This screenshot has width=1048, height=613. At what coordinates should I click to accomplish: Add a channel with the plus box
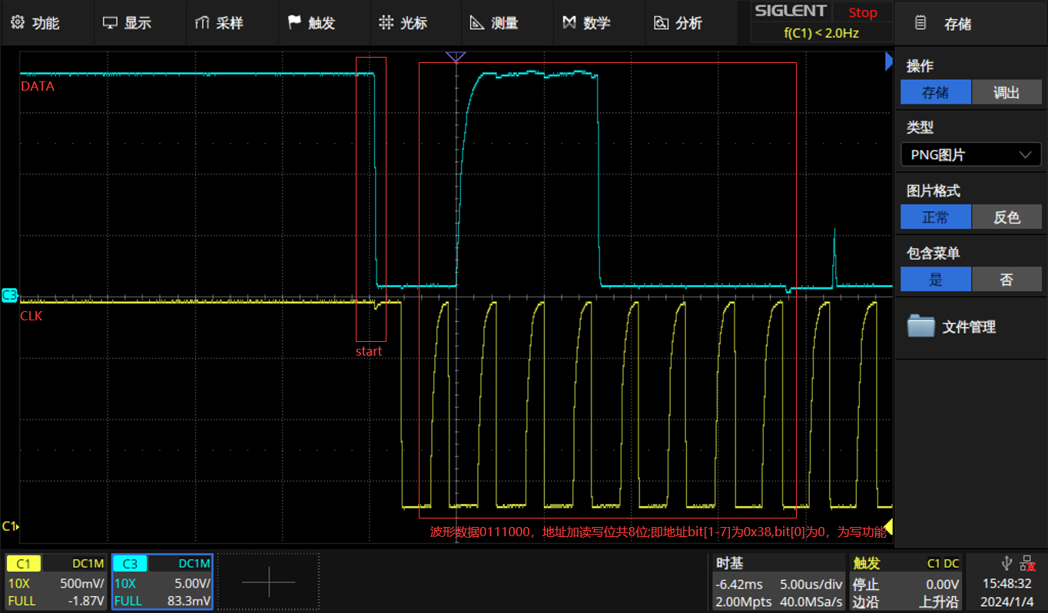(268, 582)
